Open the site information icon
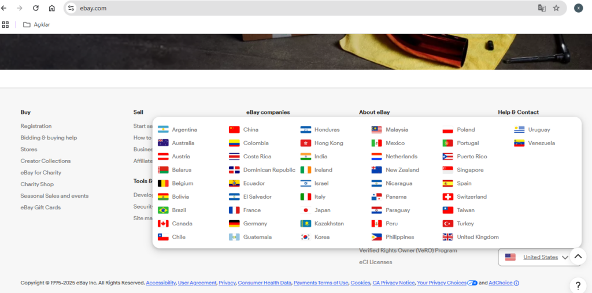The width and height of the screenshot is (592, 293). pyautogui.click(x=71, y=8)
